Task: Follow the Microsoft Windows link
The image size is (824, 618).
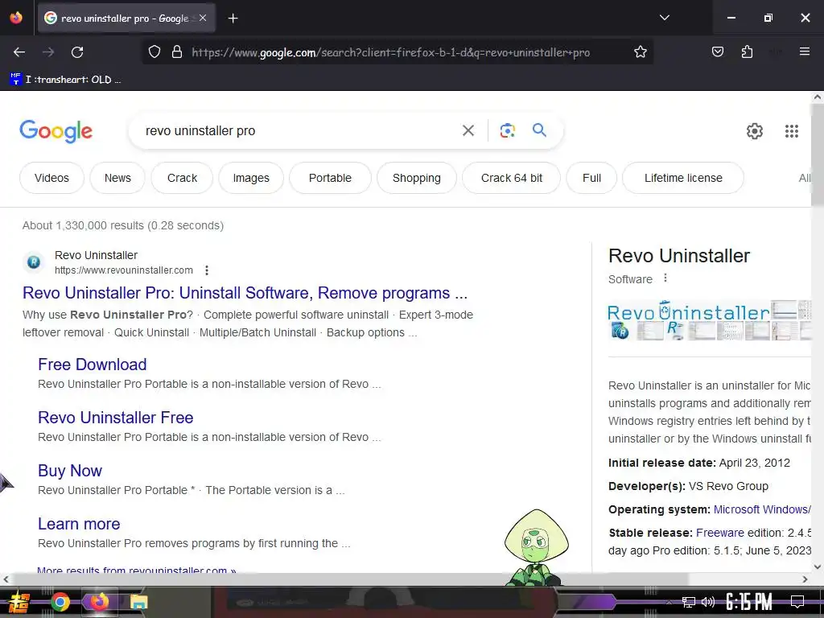Action: [x=762, y=509]
